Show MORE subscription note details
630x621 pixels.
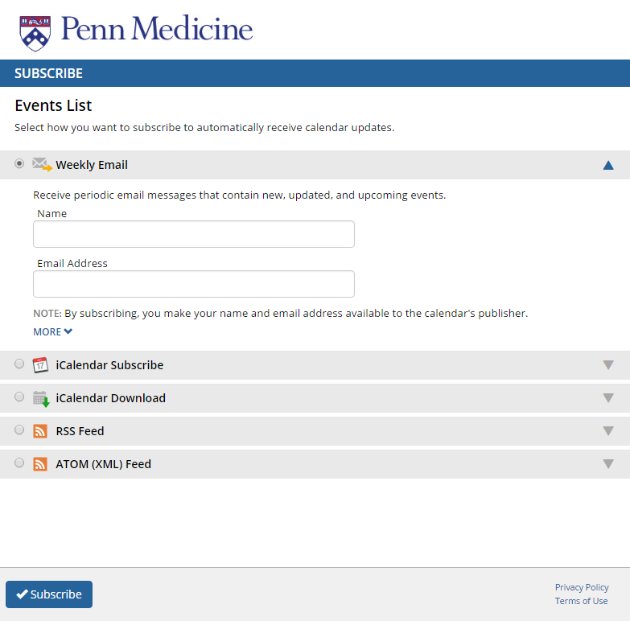pyautogui.click(x=52, y=331)
